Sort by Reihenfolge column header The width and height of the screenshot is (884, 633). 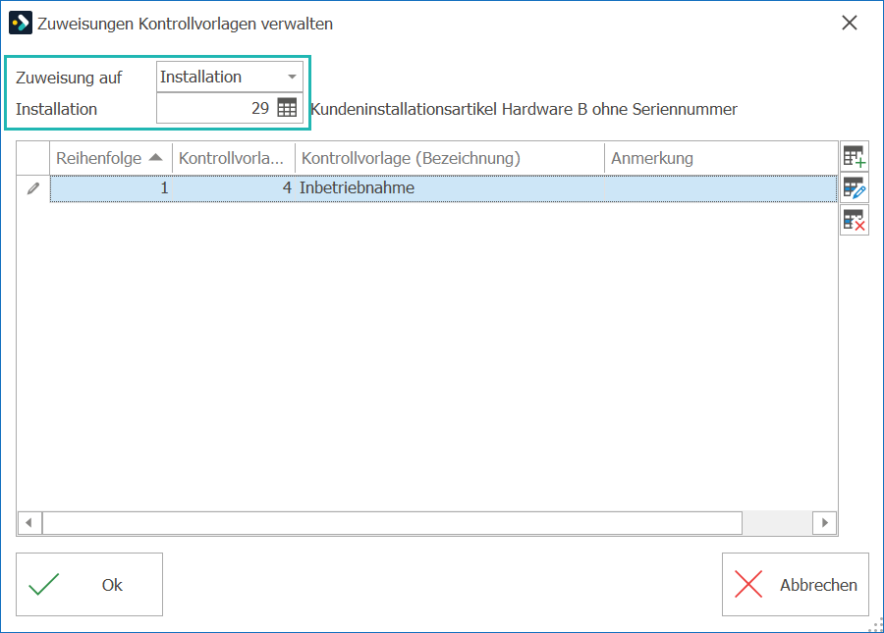110,158
